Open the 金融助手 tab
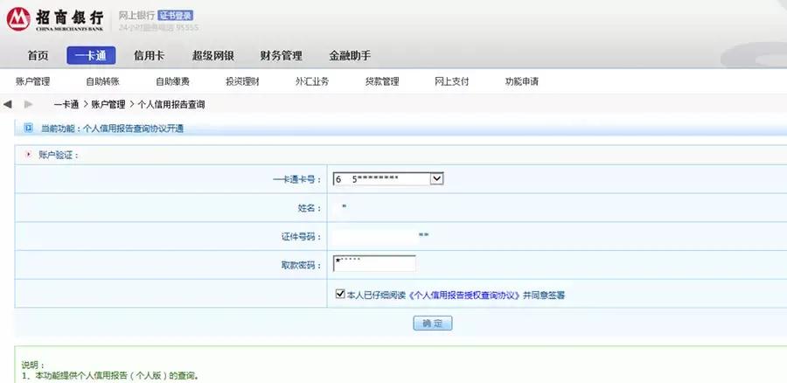This screenshot has height=383, width=787. point(350,56)
